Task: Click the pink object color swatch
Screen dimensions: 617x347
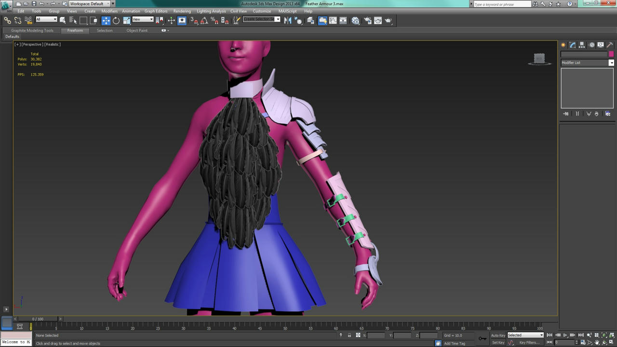Action: click(611, 54)
